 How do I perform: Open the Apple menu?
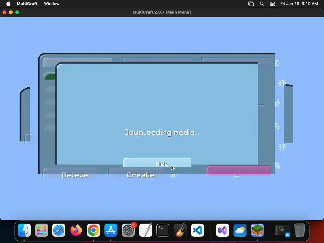[8, 3]
